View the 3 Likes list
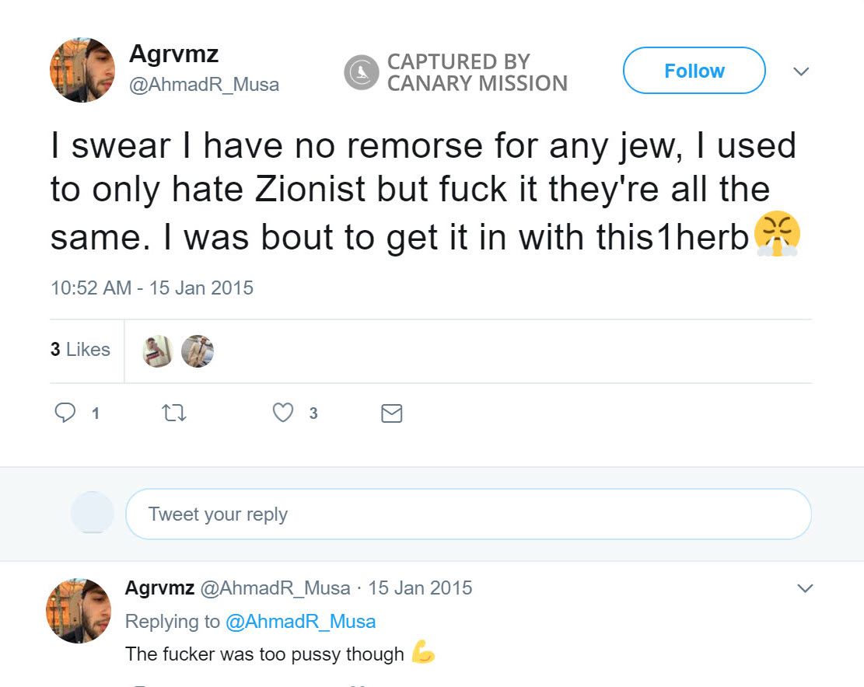This screenshot has height=687, width=864. coord(80,350)
